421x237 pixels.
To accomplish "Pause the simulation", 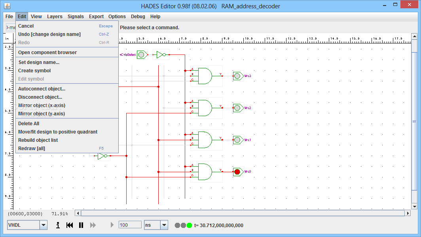I will (x=81, y=225).
